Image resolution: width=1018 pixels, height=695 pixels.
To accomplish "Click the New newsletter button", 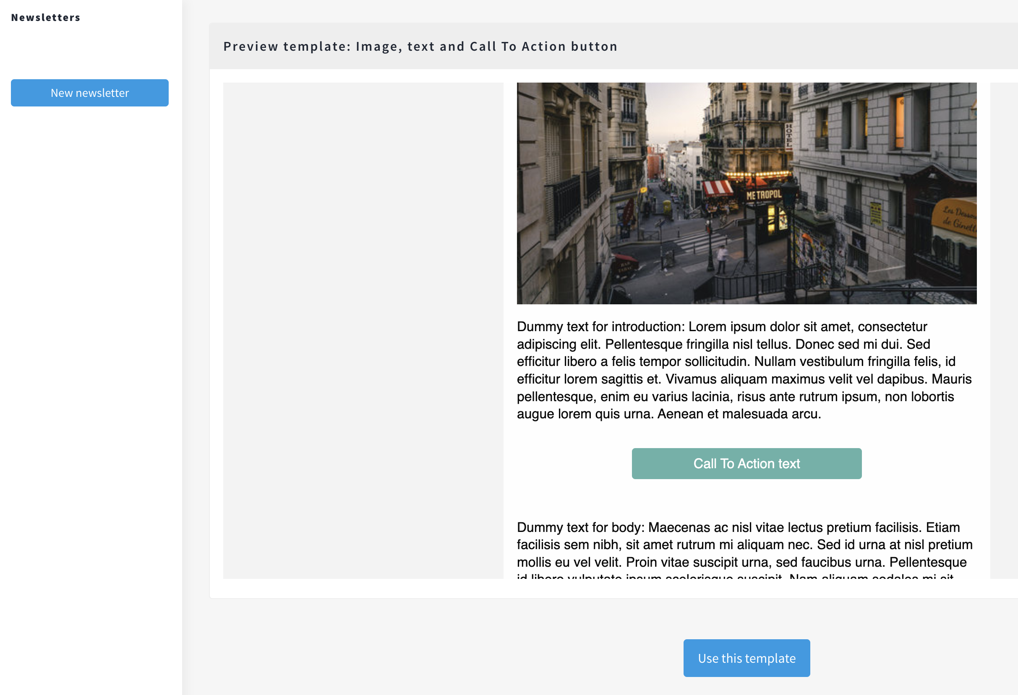I will click(89, 93).
